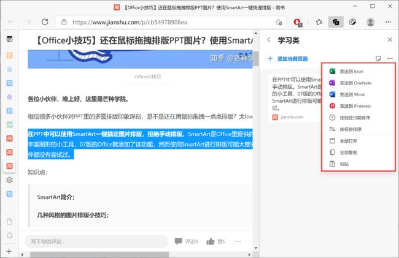Image resolution: width=399 pixels, height=258 pixels.
Task: Click horizontal scrollbar right arrow
Action: (x=249, y=254)
